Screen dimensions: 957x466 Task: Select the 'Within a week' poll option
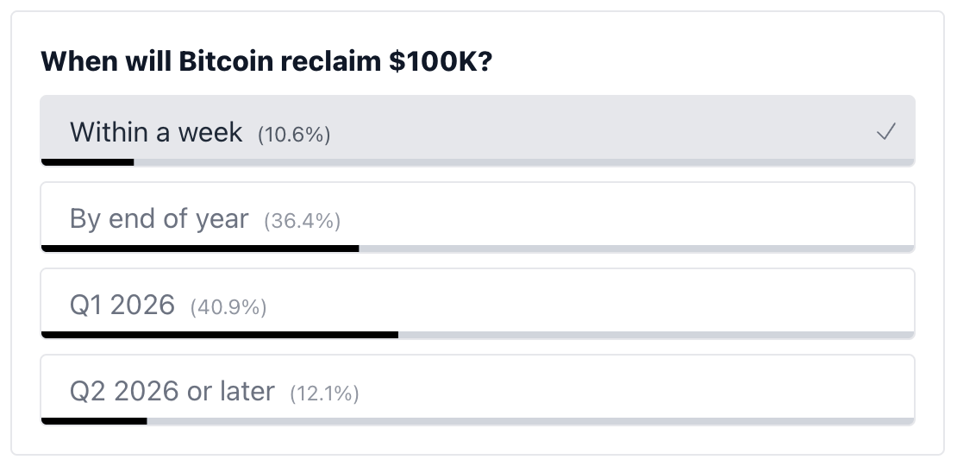478,130
